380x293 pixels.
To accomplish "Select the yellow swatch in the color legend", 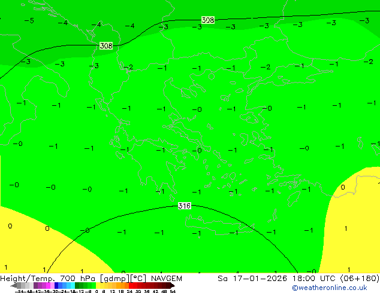I will point(98,285).
